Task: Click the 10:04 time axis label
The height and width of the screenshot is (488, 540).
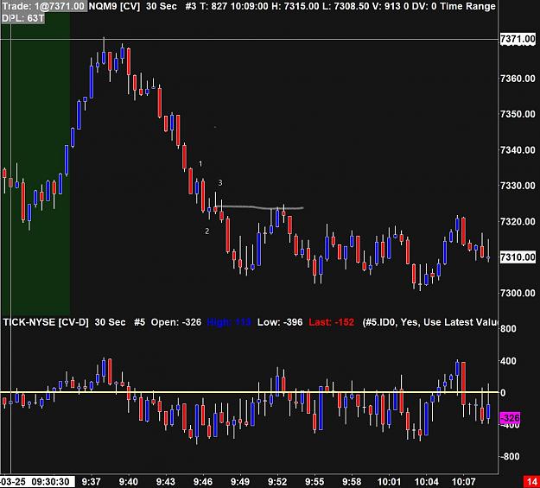Action: tap(426, 481)
